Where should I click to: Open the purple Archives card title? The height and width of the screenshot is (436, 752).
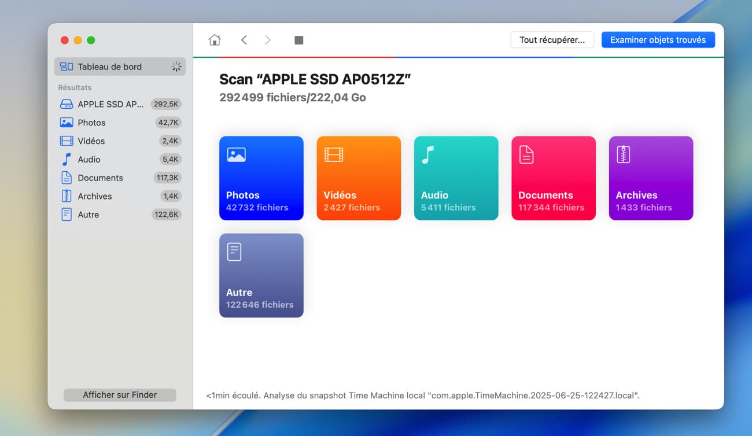tap(637, 195)
